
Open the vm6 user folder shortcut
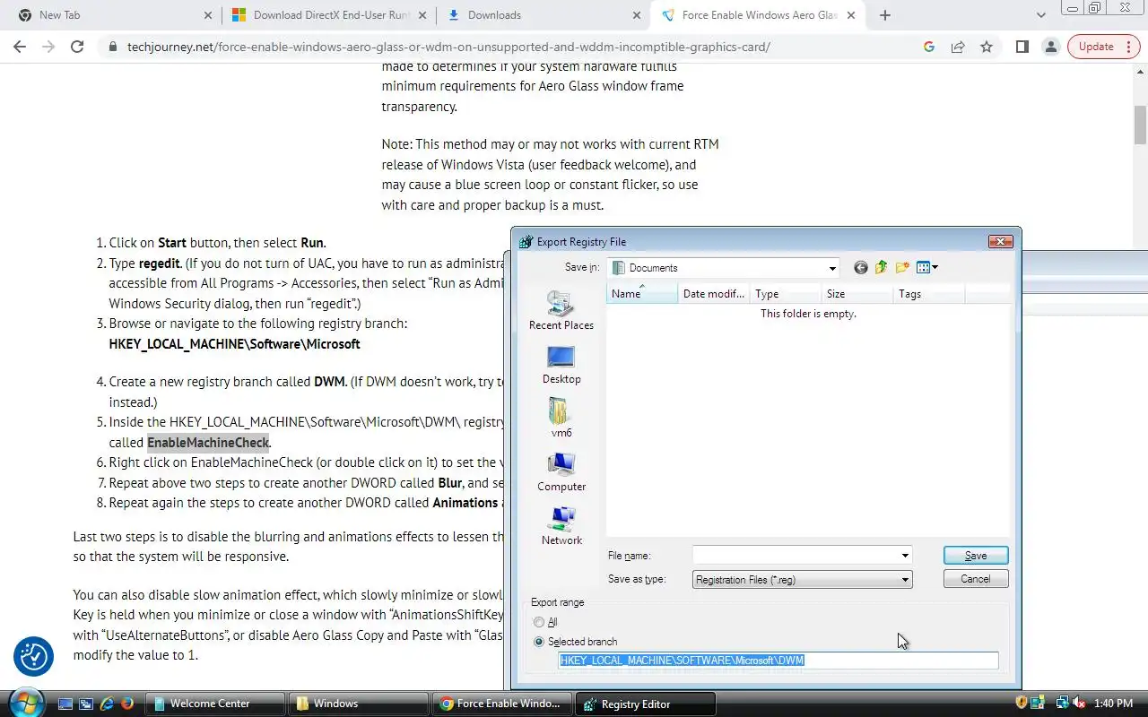click(561, 419)
